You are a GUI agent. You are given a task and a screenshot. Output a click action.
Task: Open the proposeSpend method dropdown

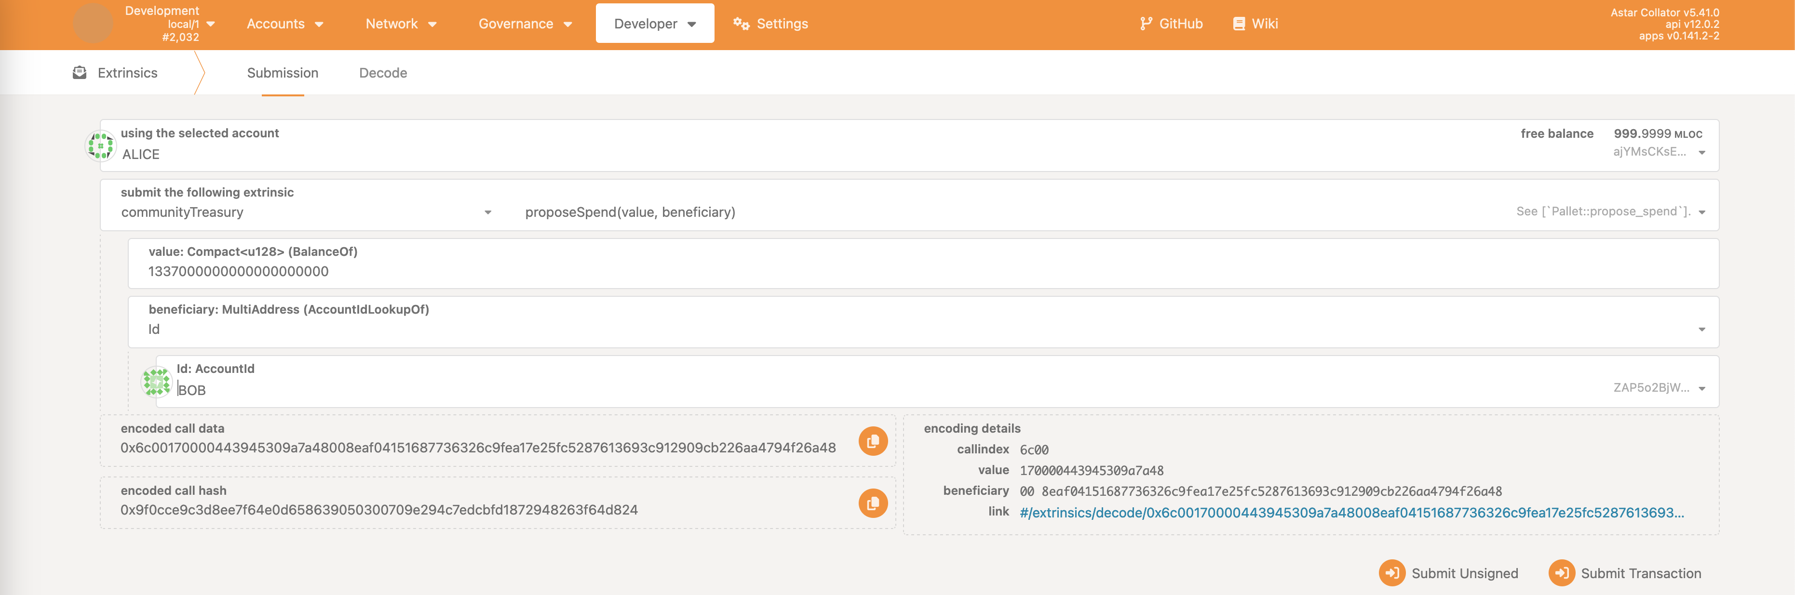(x=1701, y=212)
